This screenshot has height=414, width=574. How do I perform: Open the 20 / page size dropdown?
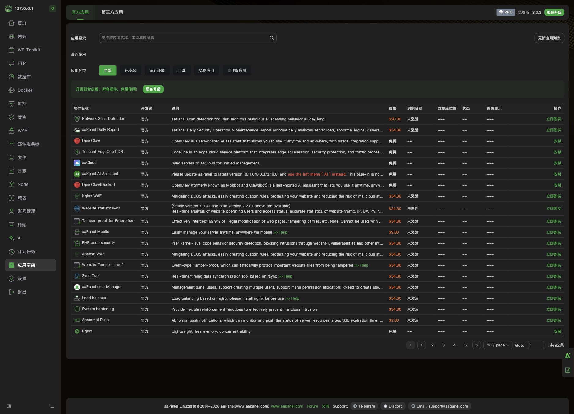[x=498, y=345]
